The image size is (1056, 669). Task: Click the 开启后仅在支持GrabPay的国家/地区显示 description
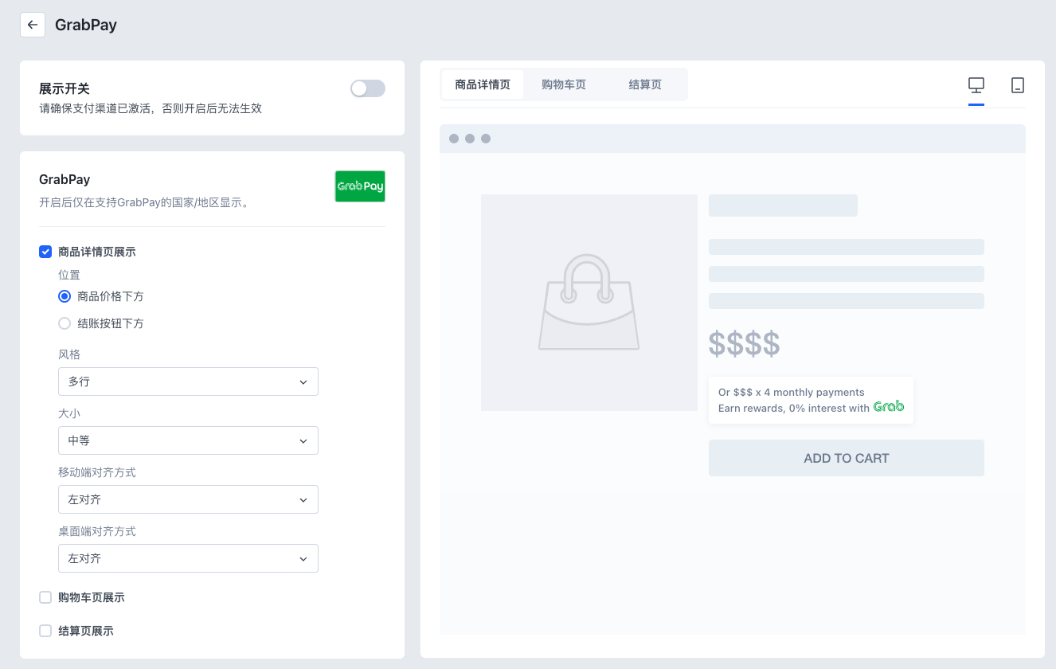point(146,202)
